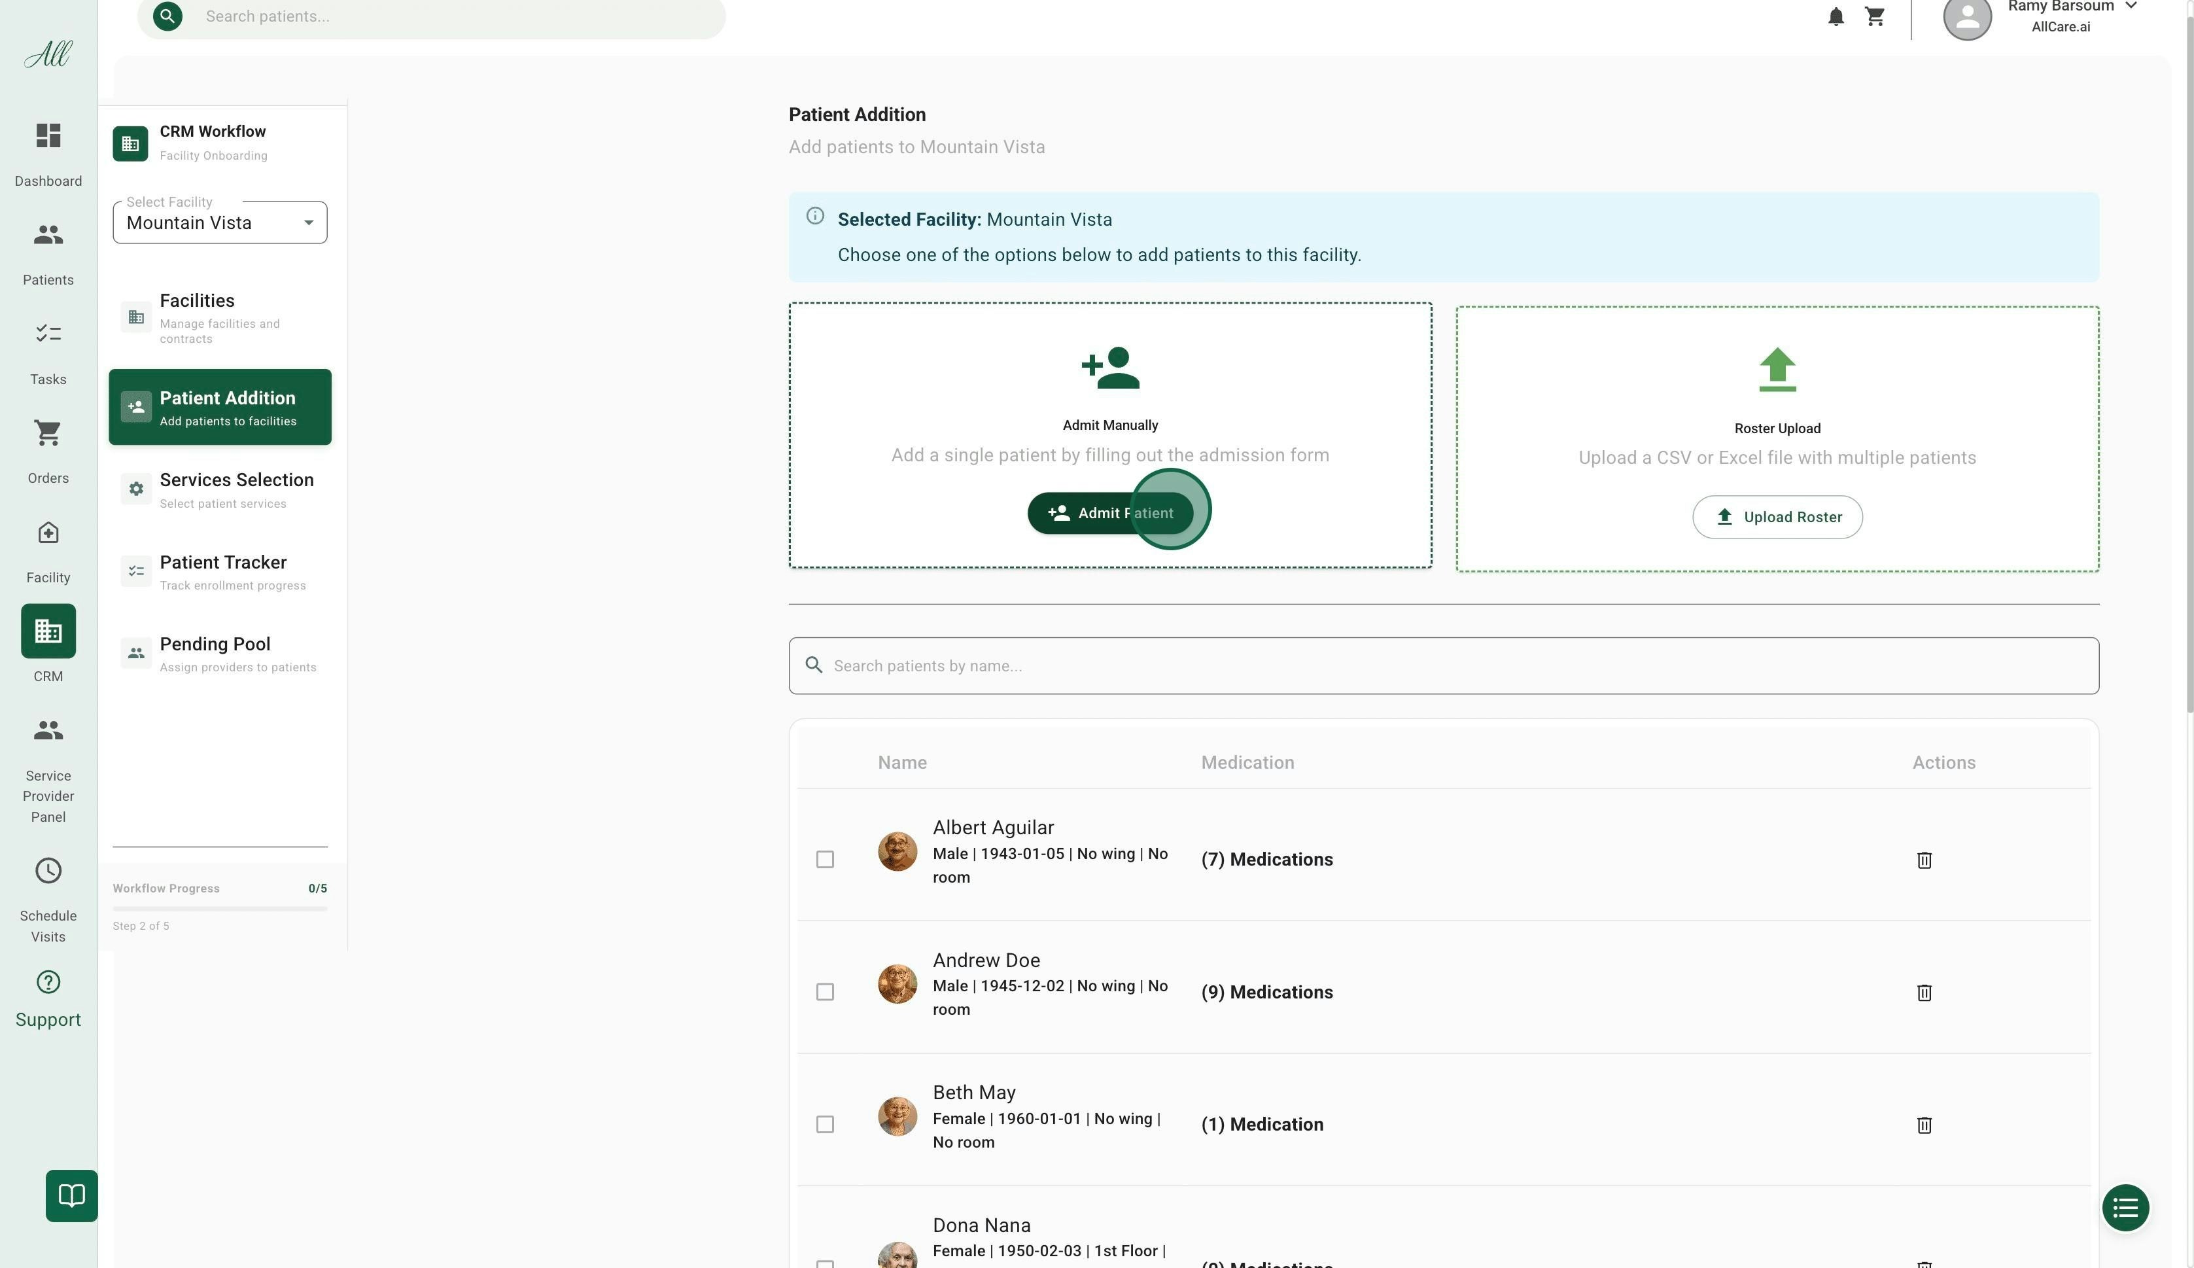Expand the (7) Medications for Albert Aguilar
Viewport: 2194px width, 1268px height.
(x=1267, y=860)
